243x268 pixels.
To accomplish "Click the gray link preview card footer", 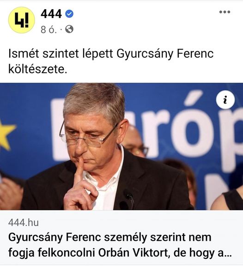I will point(121,238).
